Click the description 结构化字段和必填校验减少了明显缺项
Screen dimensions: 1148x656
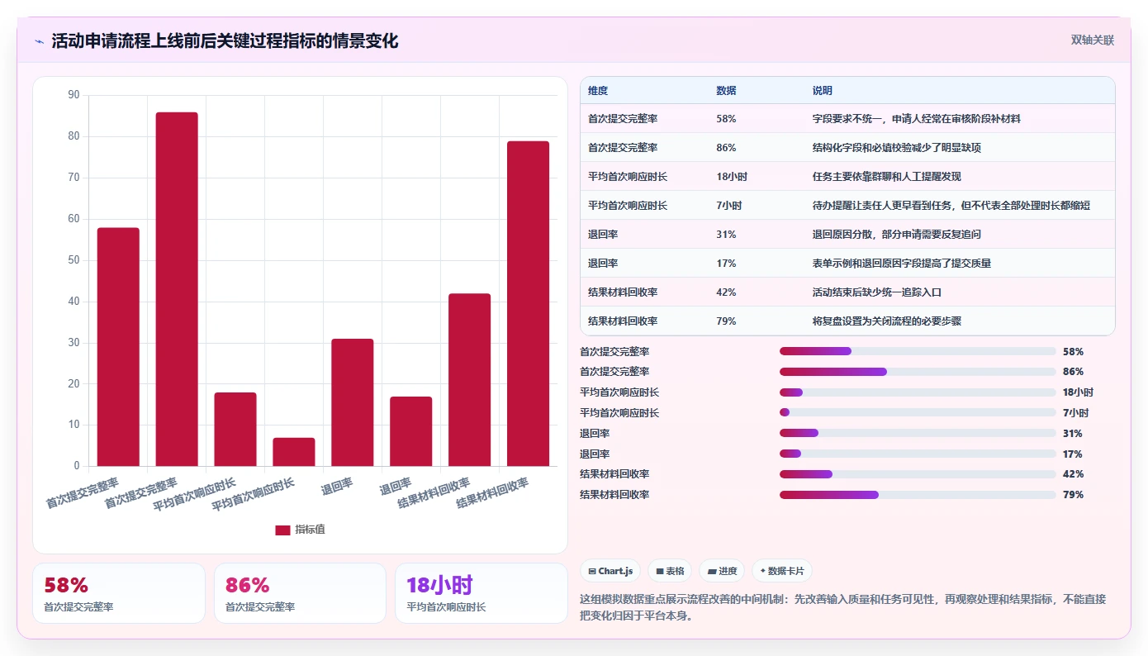tap(897, 148)
